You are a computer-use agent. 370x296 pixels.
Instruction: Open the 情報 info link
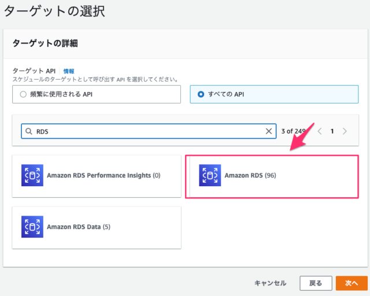tap(69, 71)
